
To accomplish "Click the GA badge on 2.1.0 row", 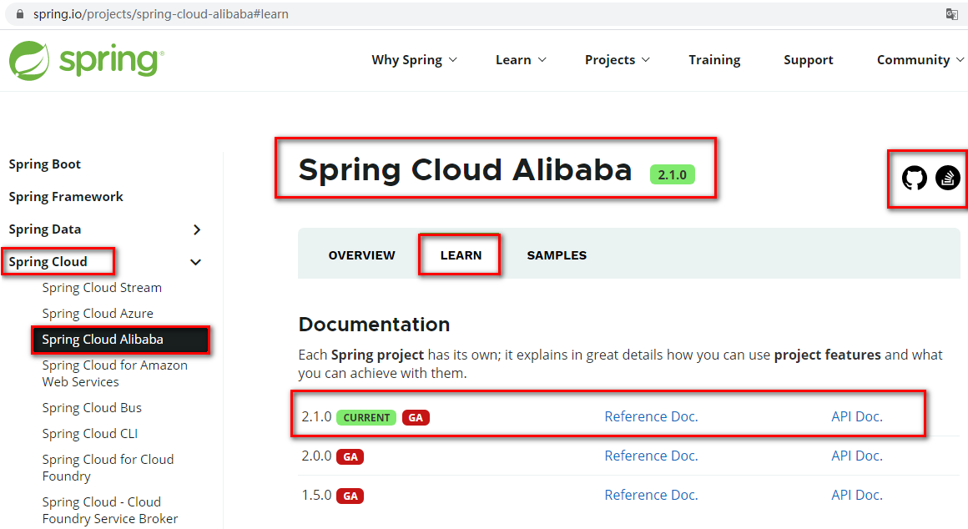I will pos(416,418).
